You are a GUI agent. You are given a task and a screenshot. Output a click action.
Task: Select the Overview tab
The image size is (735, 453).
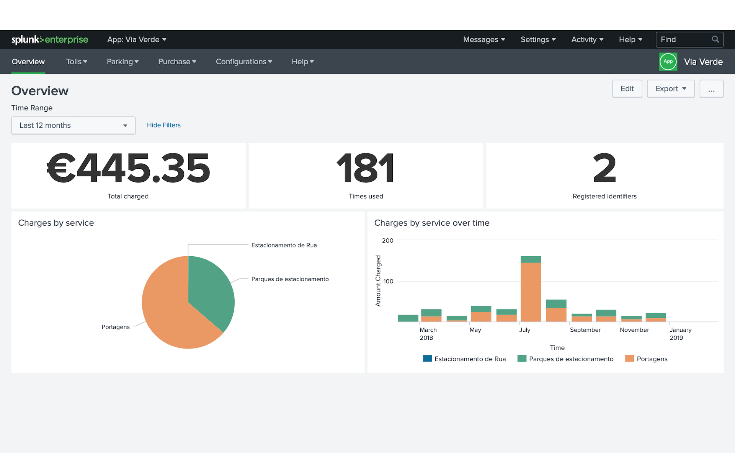[x=28, y=62]
